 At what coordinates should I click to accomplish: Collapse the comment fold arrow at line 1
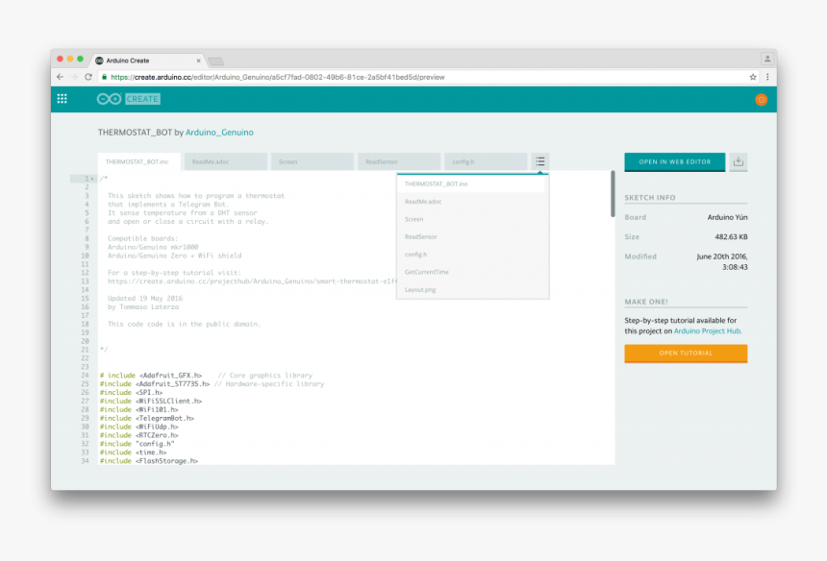point(94,179)
